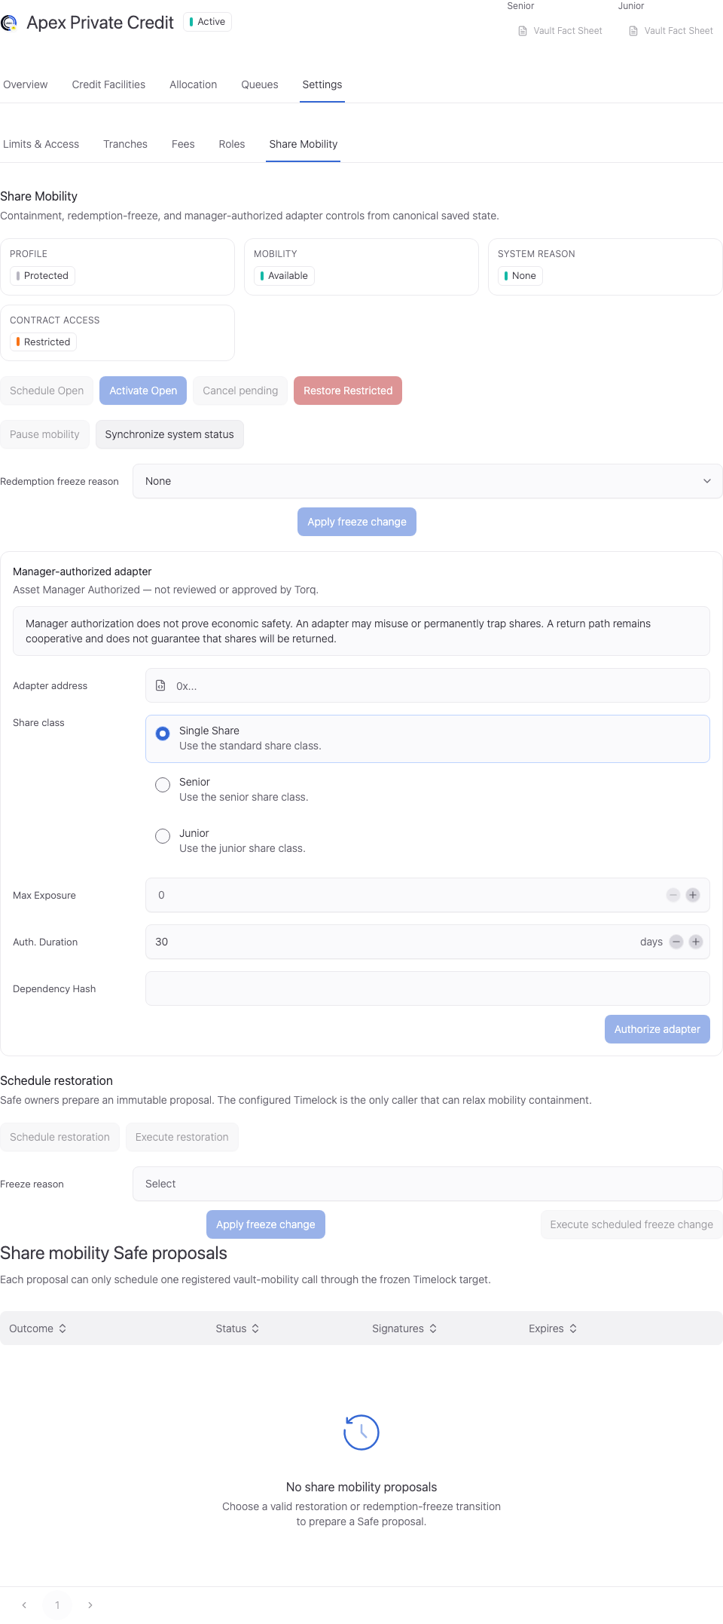
Task: Click the Pause mobility button
Action: coord(44,434)
